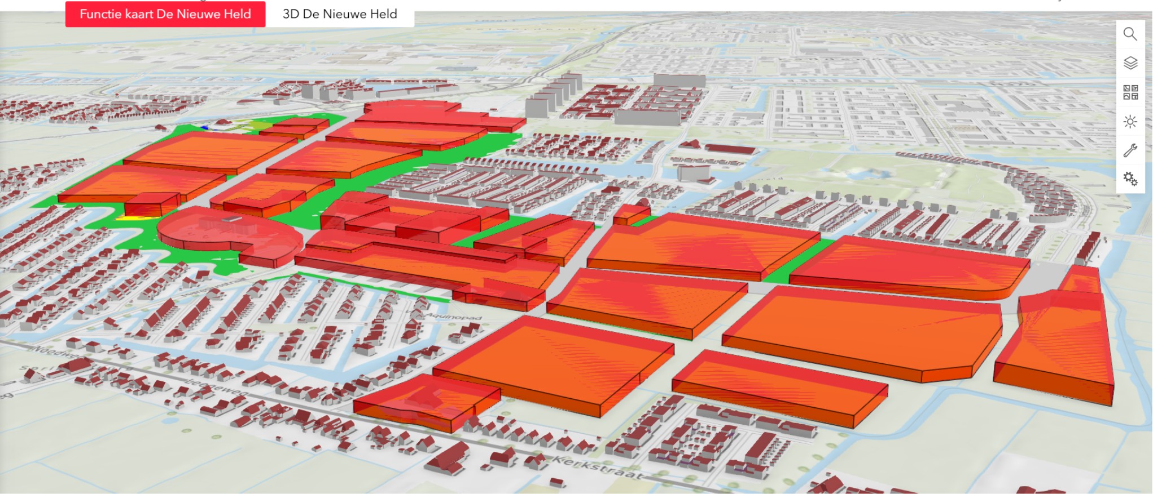Click the Kerkstraat street label
This screenshot has height=494, width=1153.
coord(597,469)
